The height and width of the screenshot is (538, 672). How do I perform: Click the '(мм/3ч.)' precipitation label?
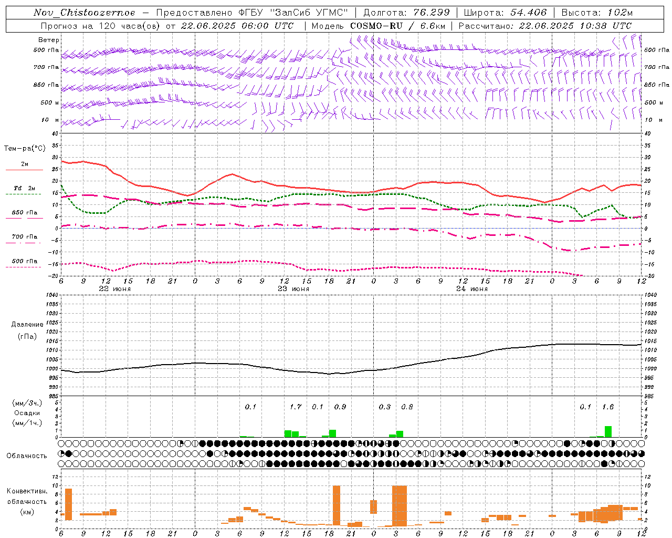(27, 403)
